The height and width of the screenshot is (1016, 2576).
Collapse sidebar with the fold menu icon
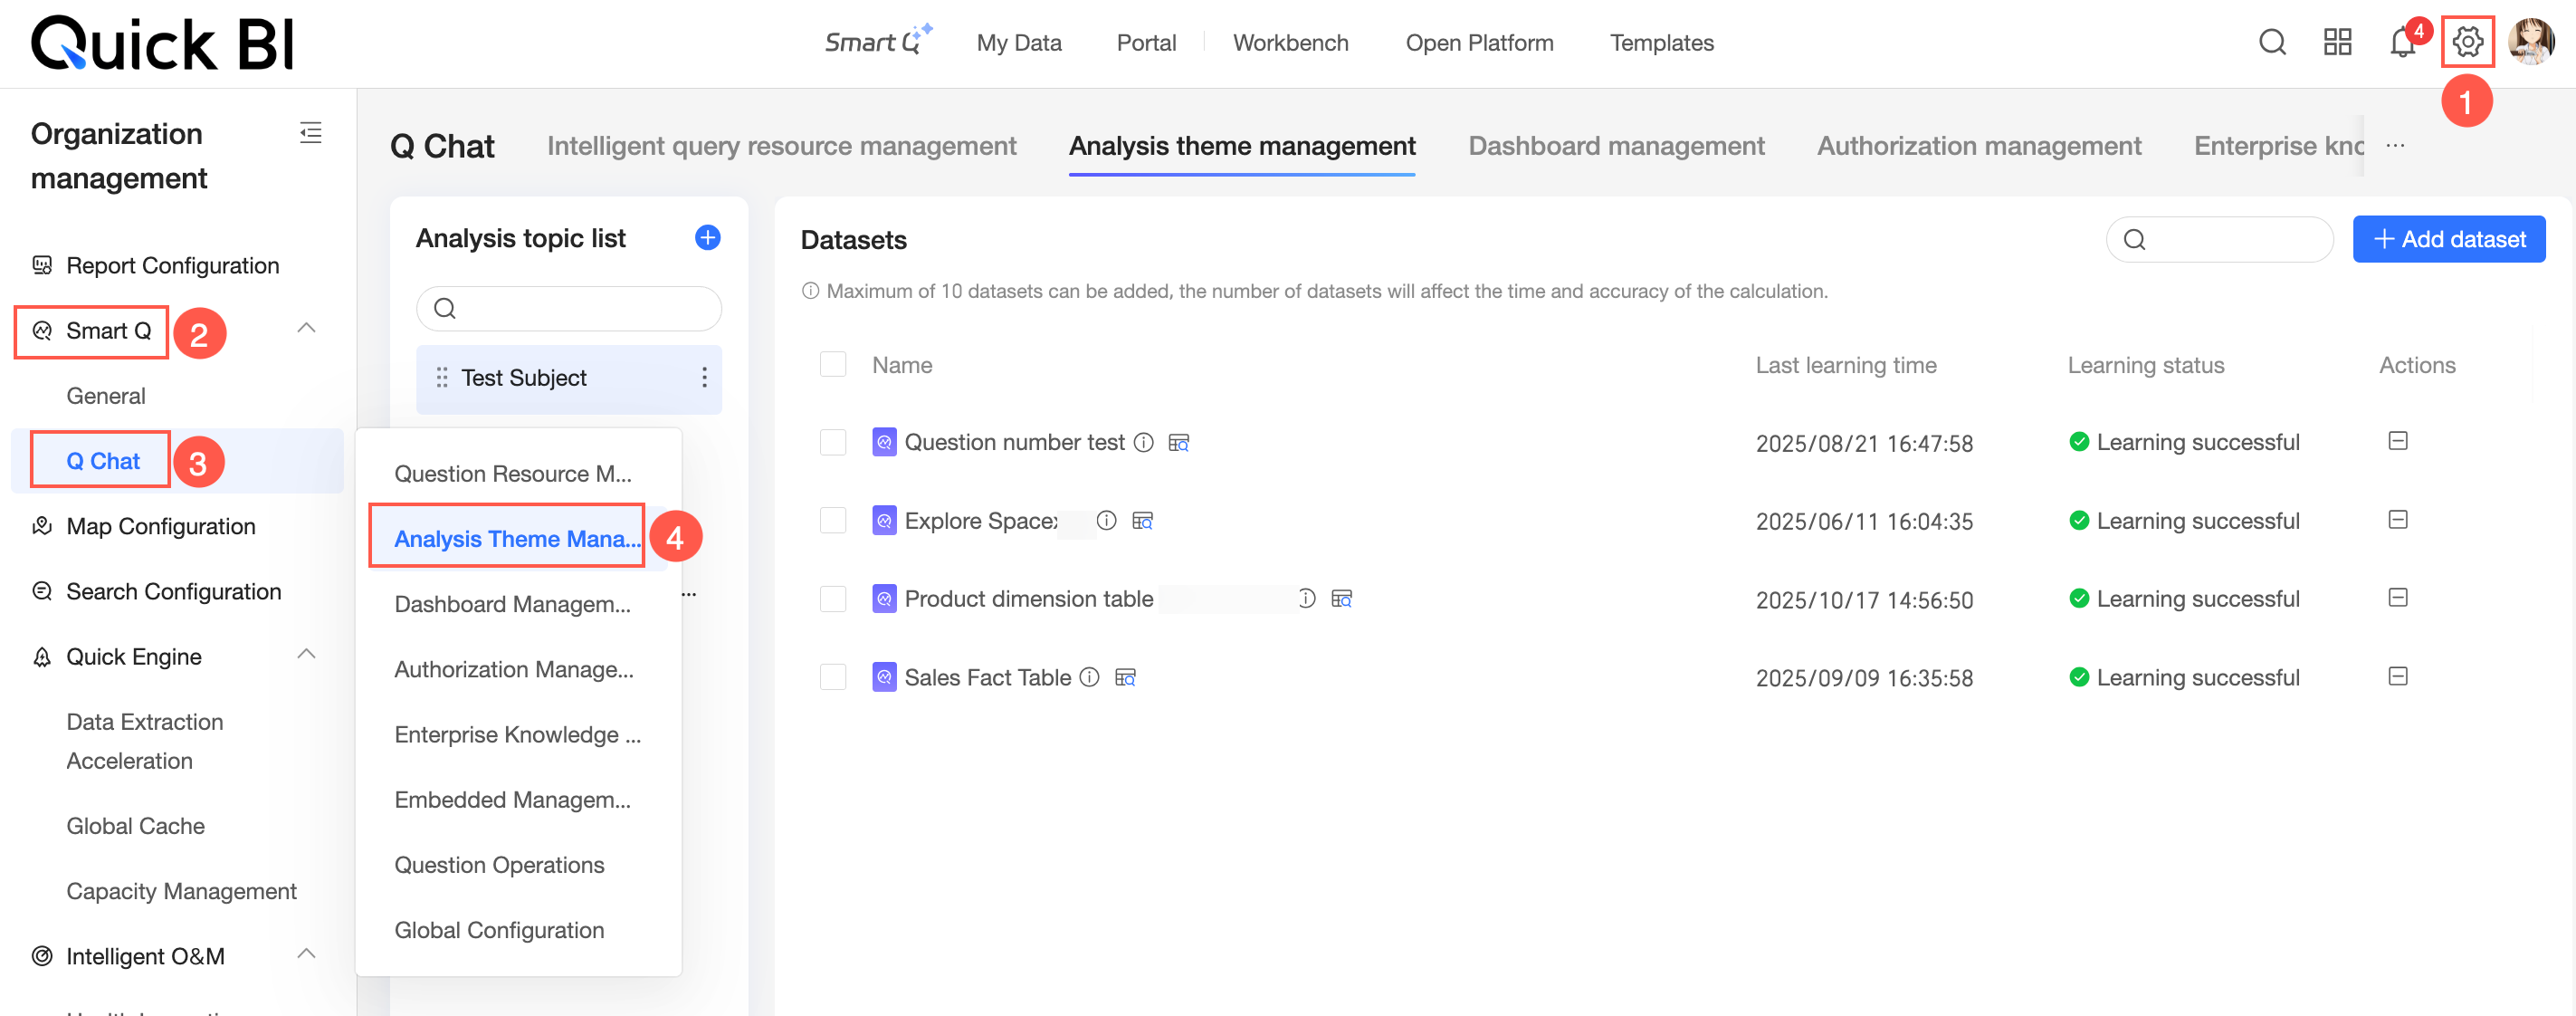tap(310, 132)
